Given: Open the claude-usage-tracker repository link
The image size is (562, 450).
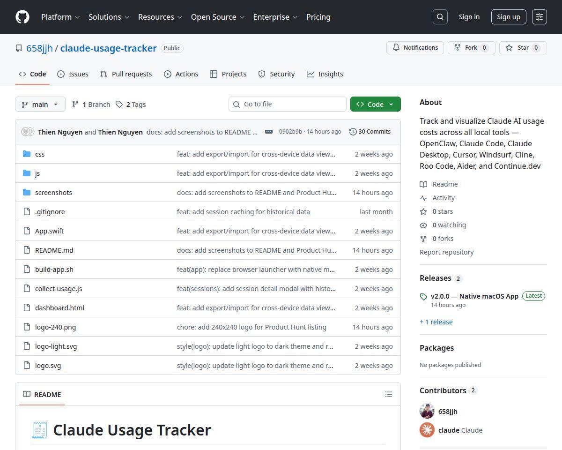Looking at the screenshot, I should click(x=108, y=48).
